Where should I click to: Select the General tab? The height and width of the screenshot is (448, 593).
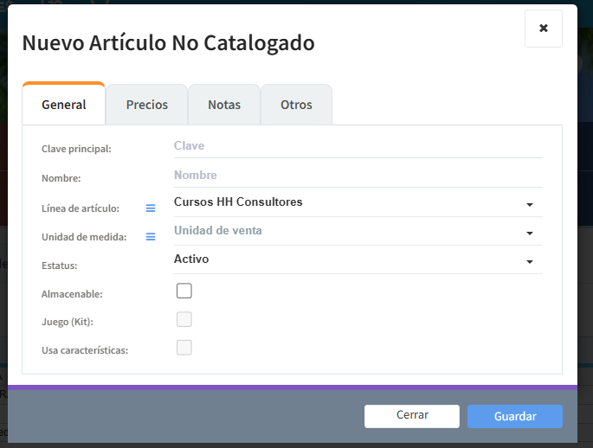(64, 105)
